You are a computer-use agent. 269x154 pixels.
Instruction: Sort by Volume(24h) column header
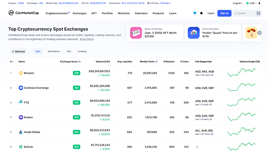coord(103,62)
